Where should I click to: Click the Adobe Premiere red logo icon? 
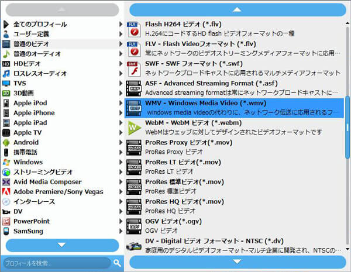click(x=6, y=192)
